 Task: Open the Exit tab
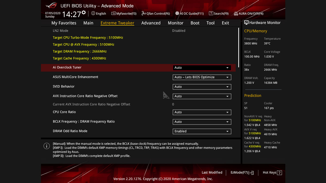click(x=225, y=23)
